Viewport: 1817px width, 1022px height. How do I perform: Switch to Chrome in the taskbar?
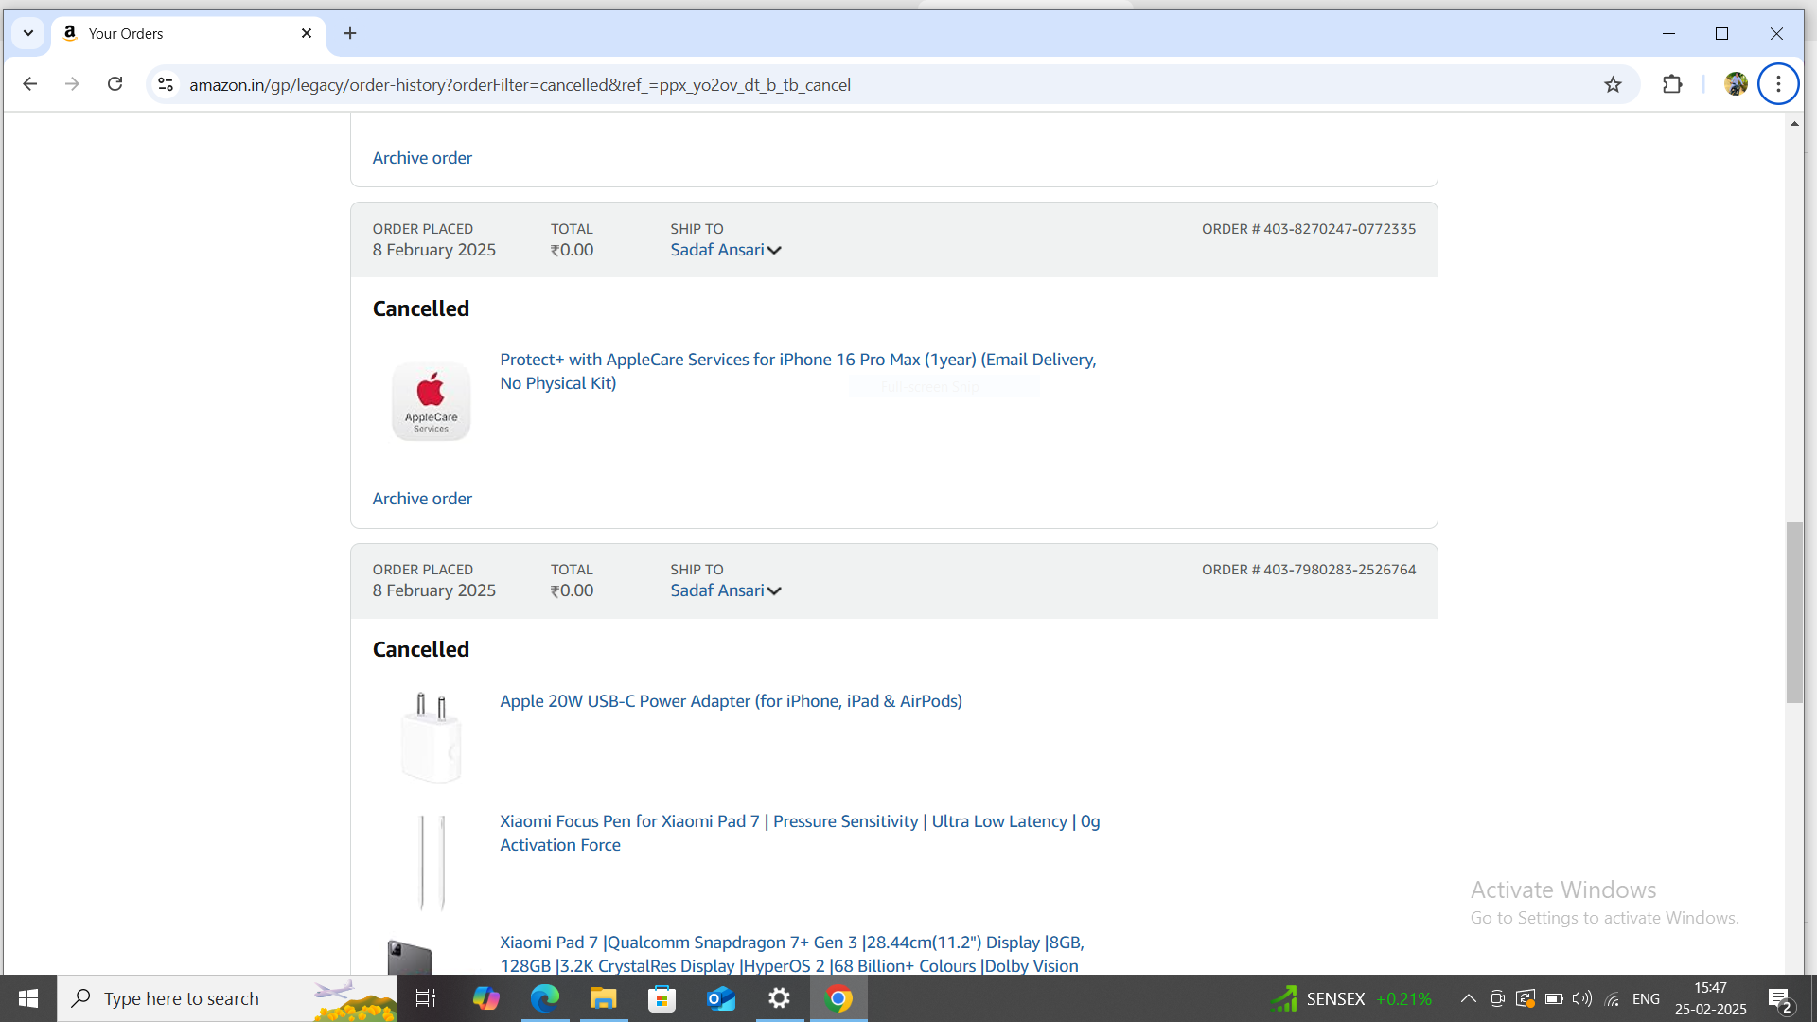point(838,998)
